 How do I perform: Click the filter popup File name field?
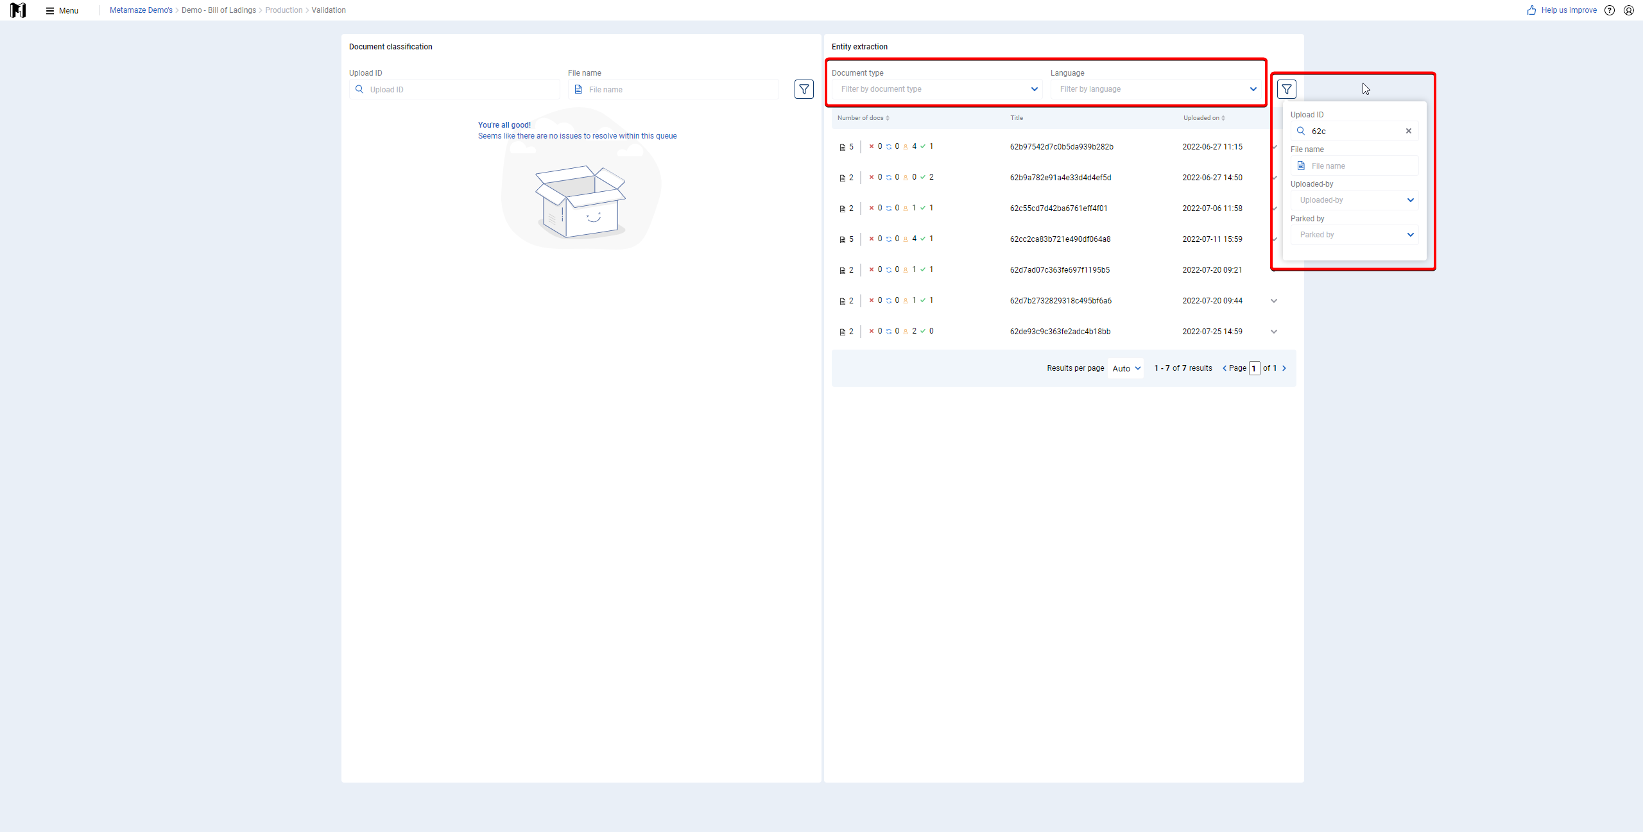(x=1354, y=166)
